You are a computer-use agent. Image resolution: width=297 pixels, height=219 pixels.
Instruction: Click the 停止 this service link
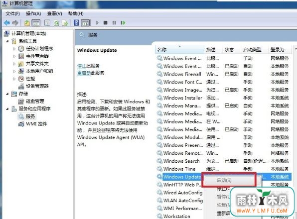pyautogui.click(x=82, y=66)
